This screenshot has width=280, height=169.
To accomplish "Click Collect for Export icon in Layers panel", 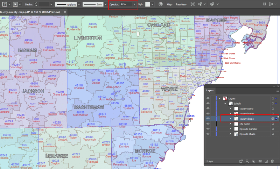I will (x=241, y=161).
